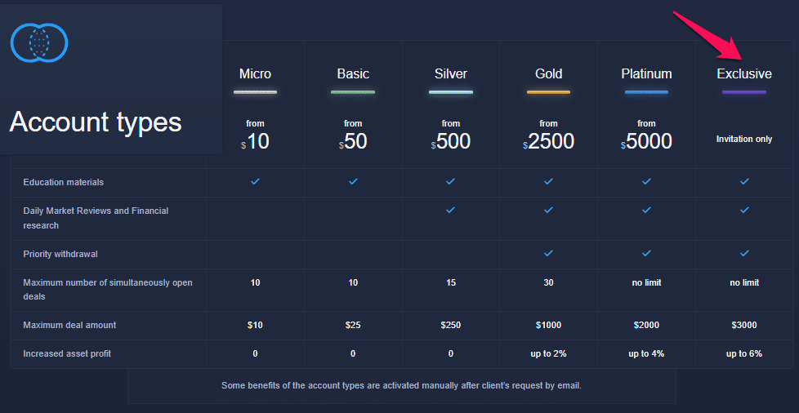Screen dimensions: 799x413
Task: Select the Silver account type heading
Action: [x=450, y=73]
